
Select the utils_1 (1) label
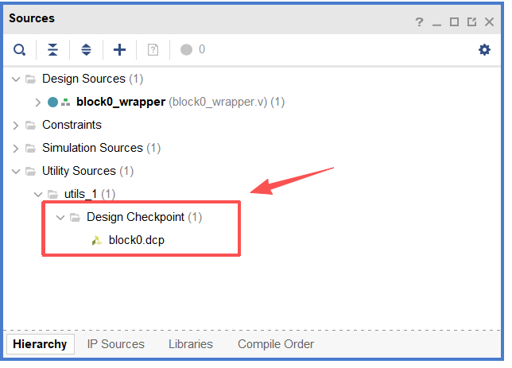coord(90,194)
